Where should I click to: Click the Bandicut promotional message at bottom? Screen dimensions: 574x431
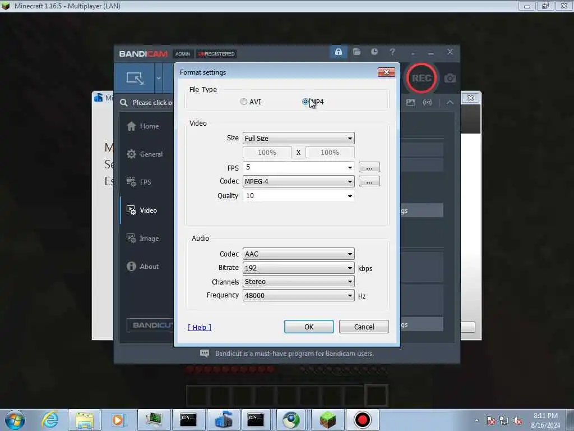tap(294, 354)
